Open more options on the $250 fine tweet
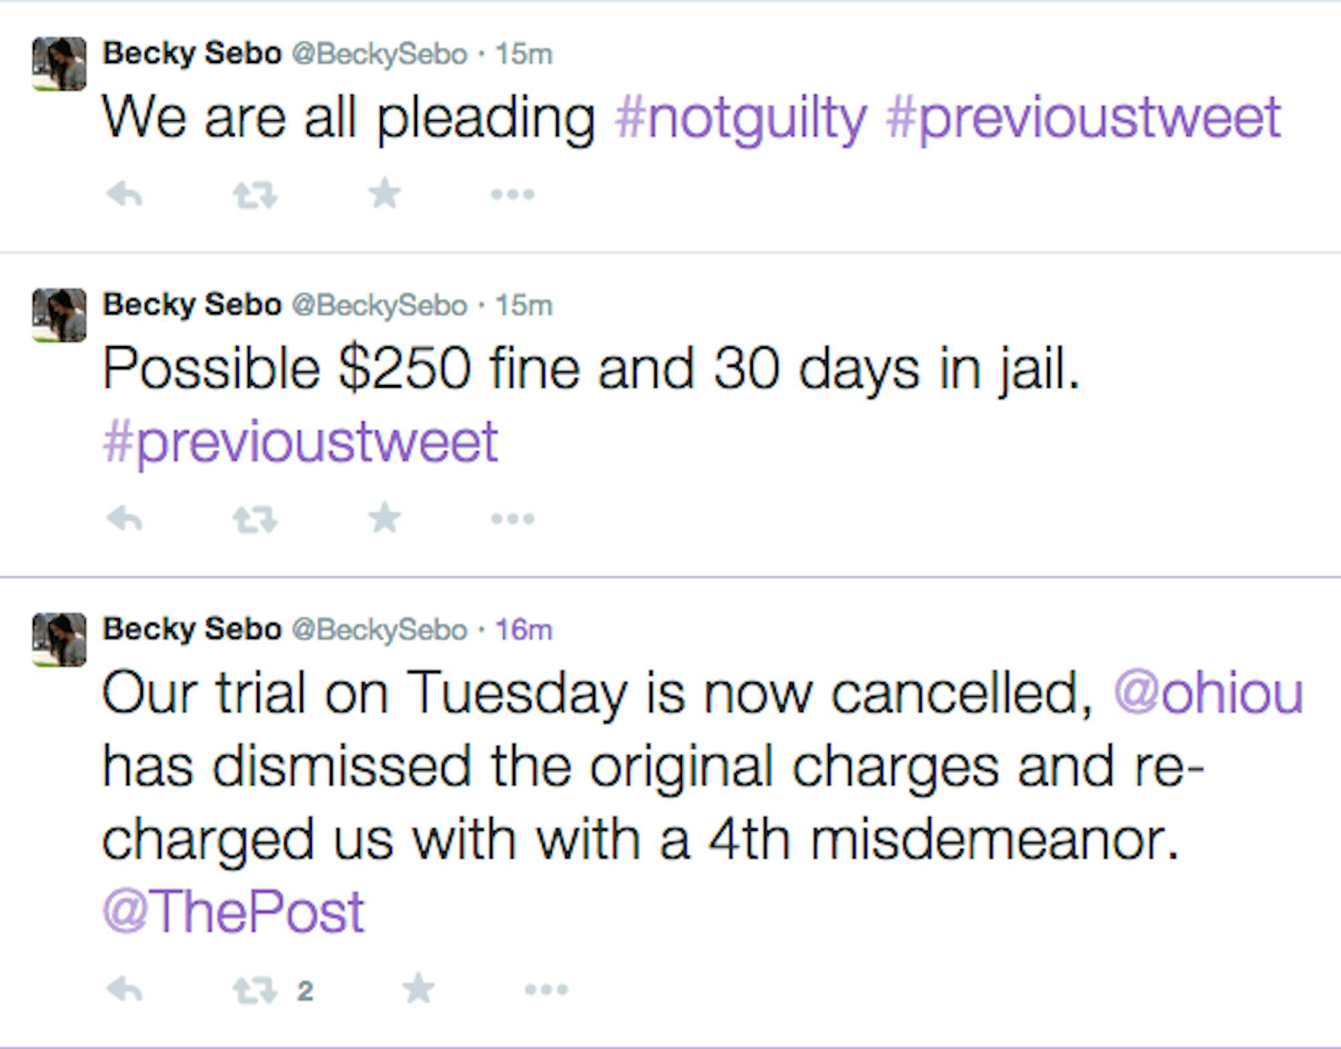This screenshot has width=1341, height=1049. click(512, 519)
